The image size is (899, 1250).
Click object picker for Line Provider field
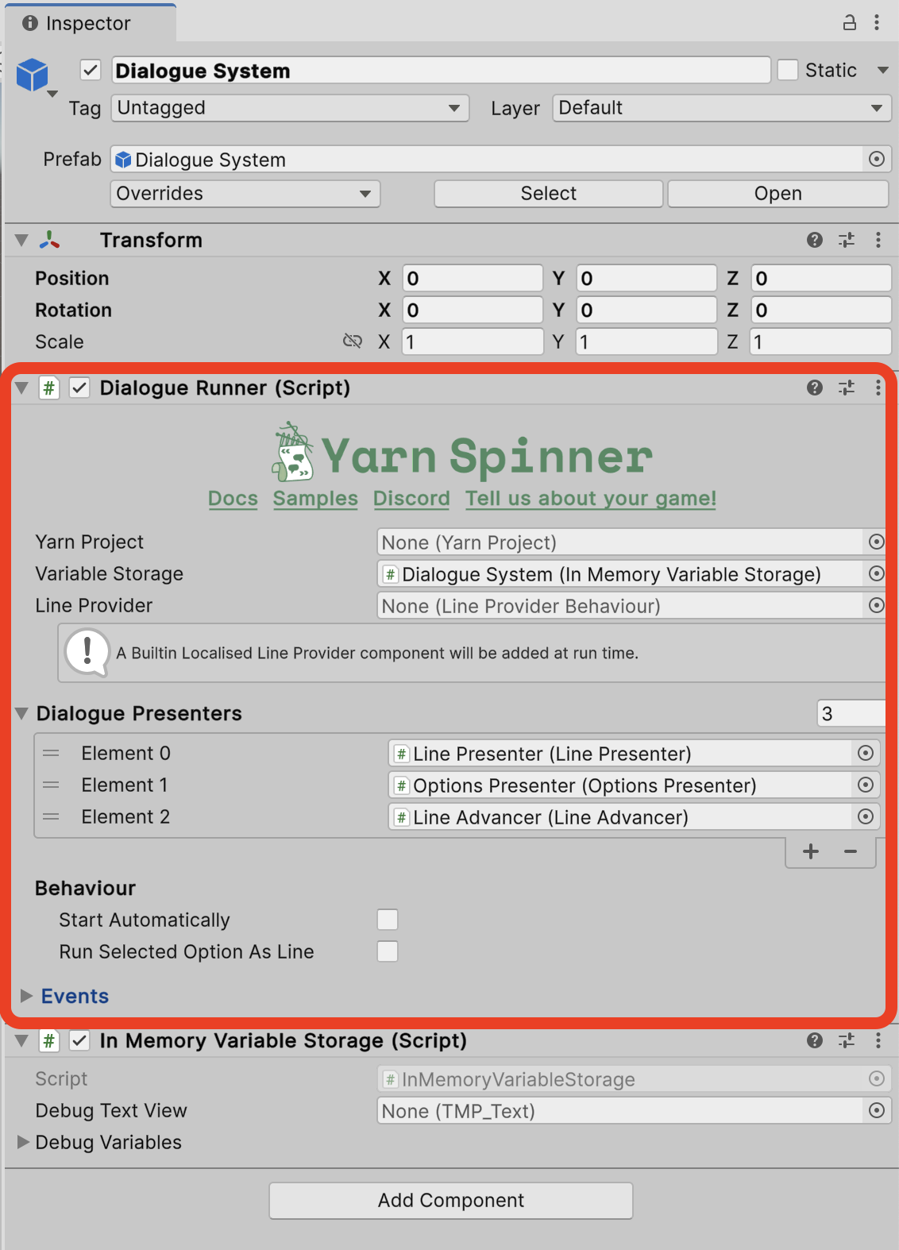click(876, 605)
